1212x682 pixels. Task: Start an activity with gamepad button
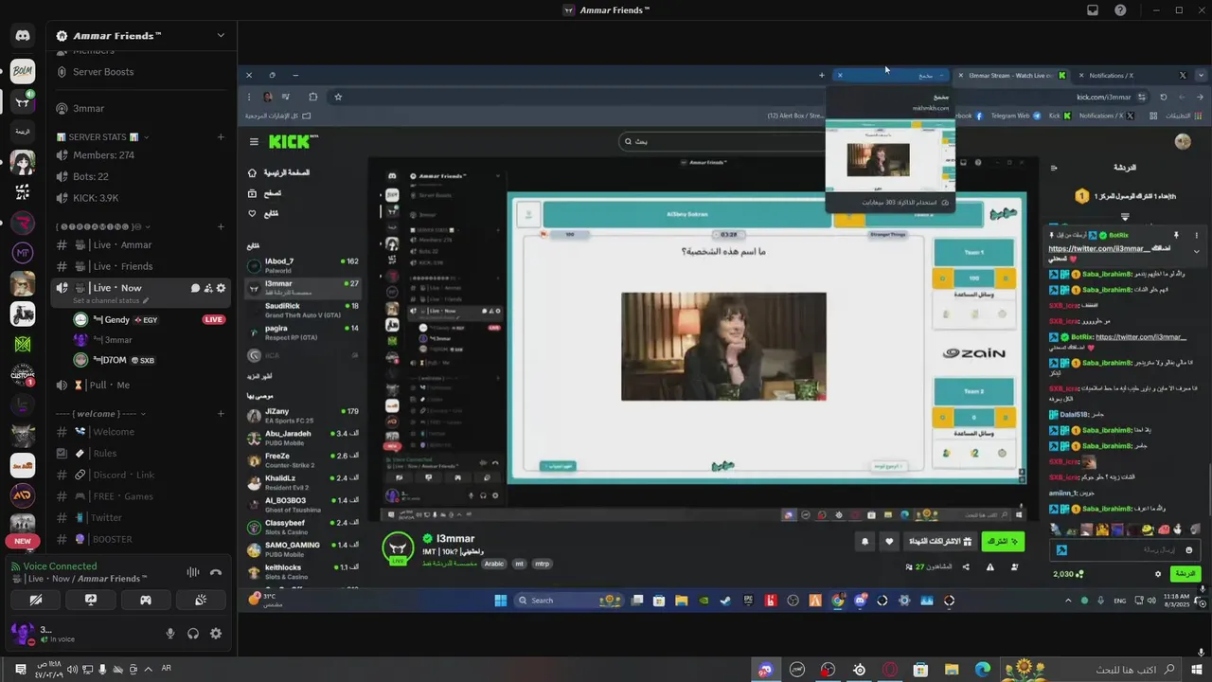(146, 600)
